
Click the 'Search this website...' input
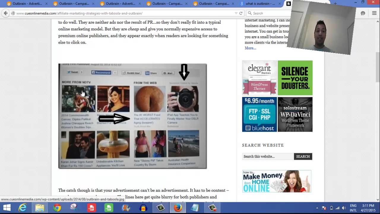tap(268, 156)
